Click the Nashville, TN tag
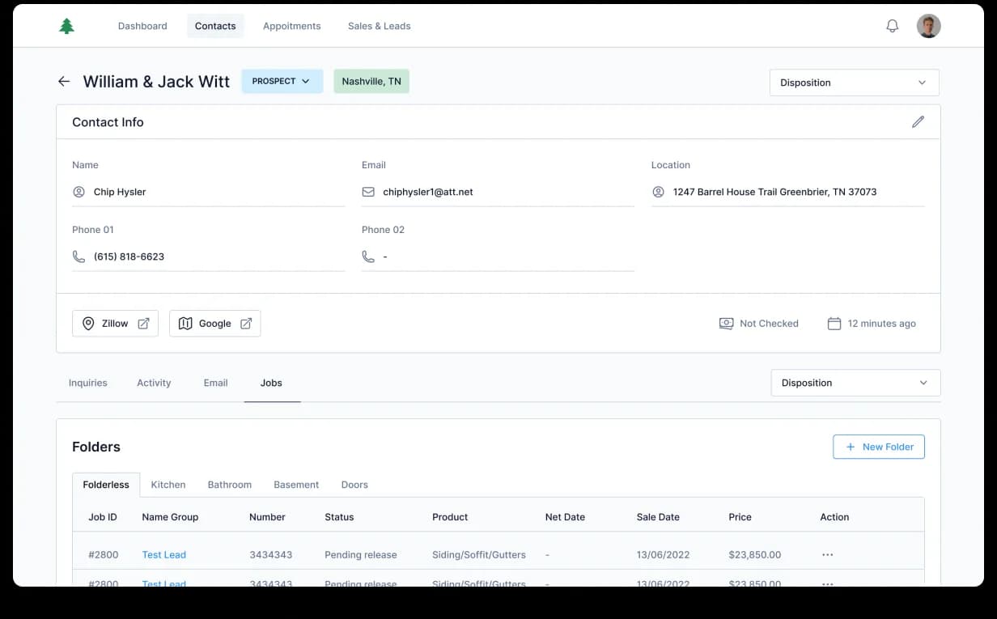Image resolution: width=997 pixels, height=619 pixels. [x=371, y=82]
